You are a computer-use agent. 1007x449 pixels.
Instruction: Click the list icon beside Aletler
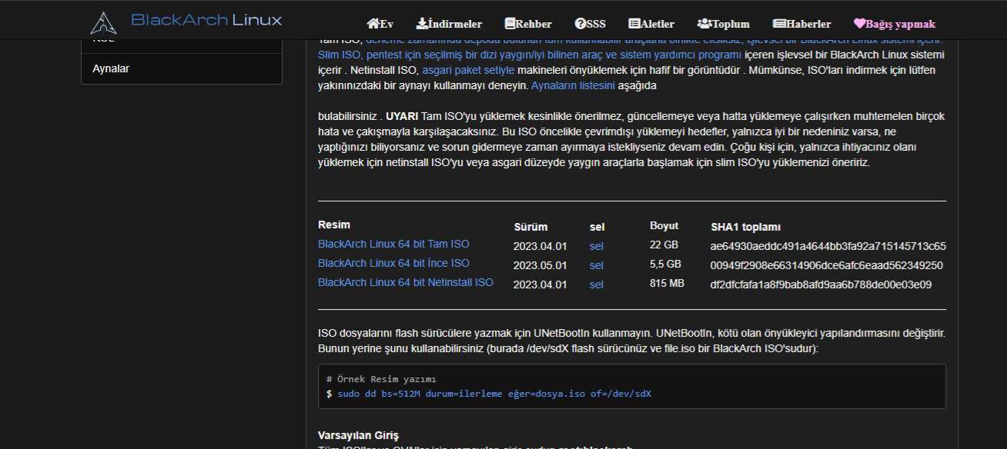pos(634,24)
